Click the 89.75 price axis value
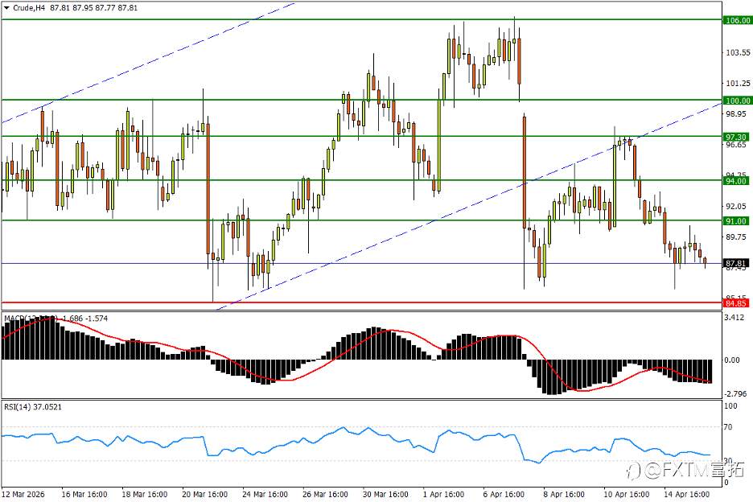 click(736, 237)
